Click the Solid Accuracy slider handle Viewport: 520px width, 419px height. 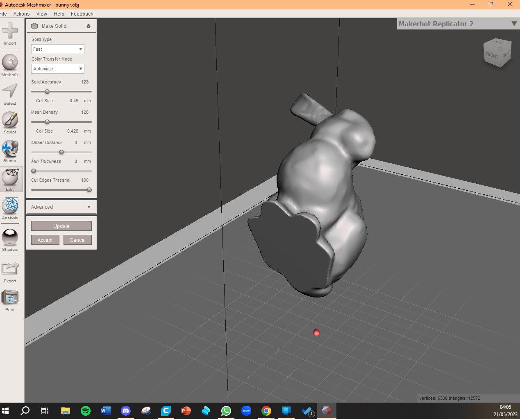[x=47, y=92]
